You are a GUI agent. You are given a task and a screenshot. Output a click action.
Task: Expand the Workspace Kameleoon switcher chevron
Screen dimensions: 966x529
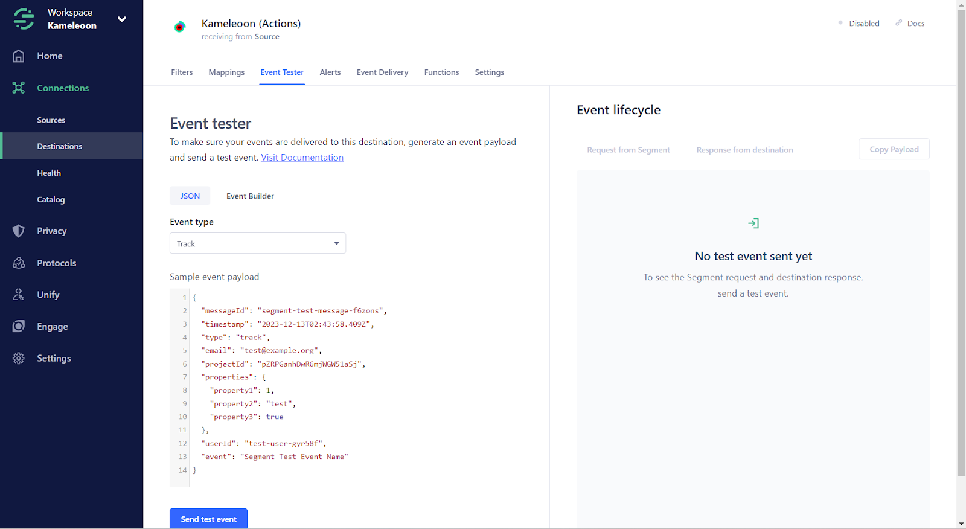click(122, 19)
